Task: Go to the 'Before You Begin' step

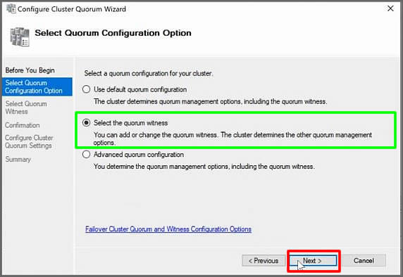Action: click(x=30, y=70)
